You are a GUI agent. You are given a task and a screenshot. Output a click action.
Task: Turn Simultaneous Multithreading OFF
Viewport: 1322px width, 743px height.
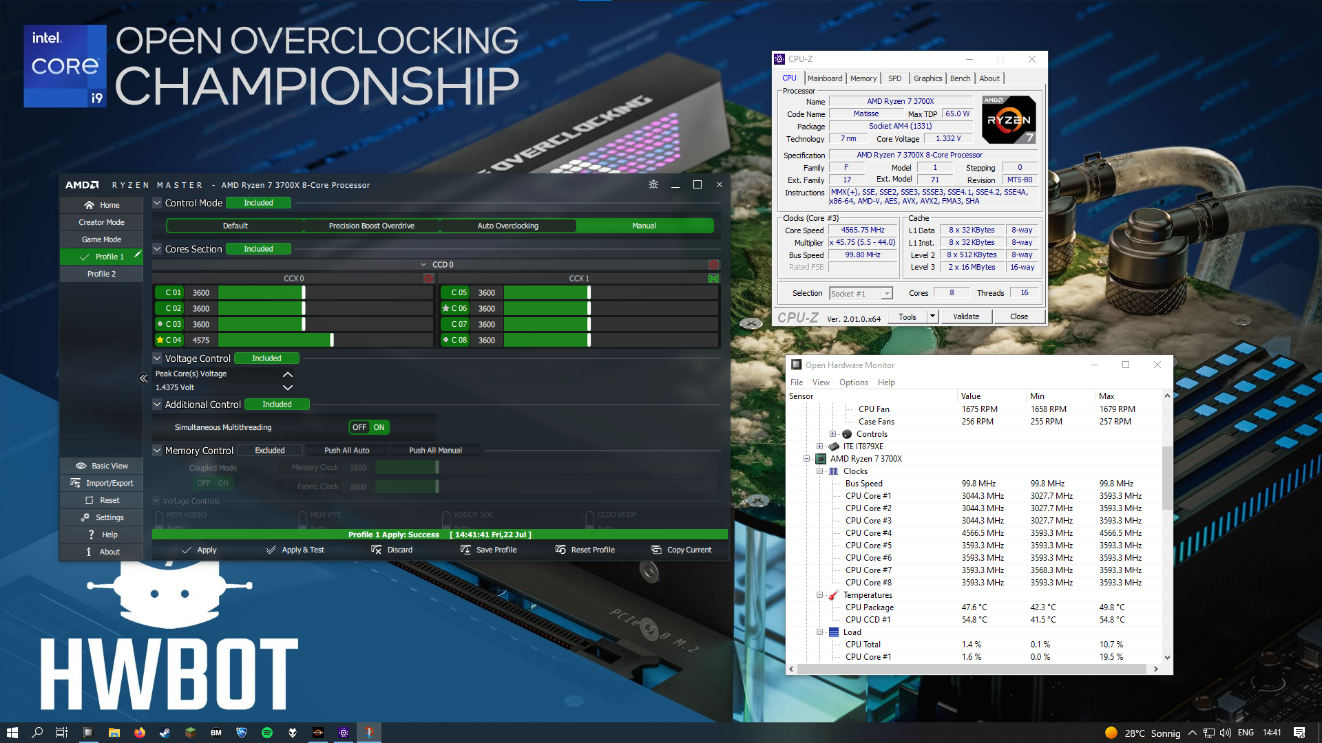point(359,427)
